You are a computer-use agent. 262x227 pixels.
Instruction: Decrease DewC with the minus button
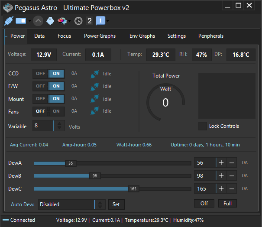pyautogui.click(x=232, y=188)
